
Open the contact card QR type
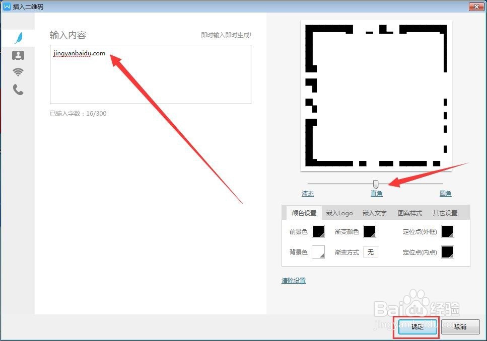18,55
